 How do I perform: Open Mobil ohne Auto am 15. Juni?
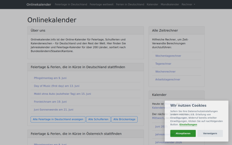62,94
